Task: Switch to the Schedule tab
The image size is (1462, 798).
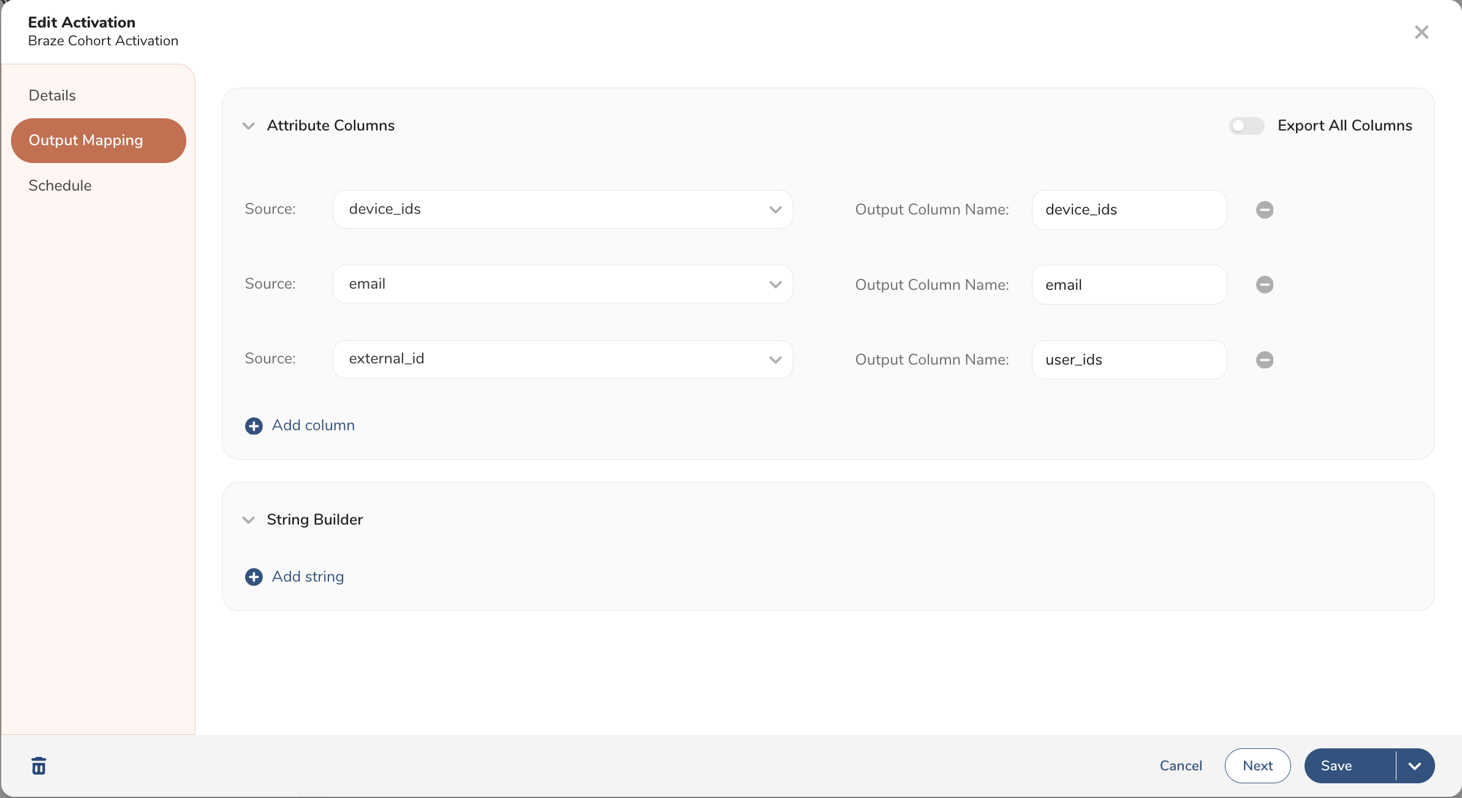Action: (60, 184)
